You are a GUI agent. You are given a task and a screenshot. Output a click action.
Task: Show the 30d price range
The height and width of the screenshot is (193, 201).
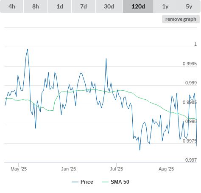click(109, 6)
